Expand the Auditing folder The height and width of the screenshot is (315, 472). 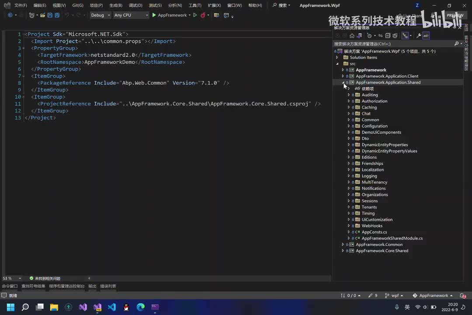[x=349, y=94]
